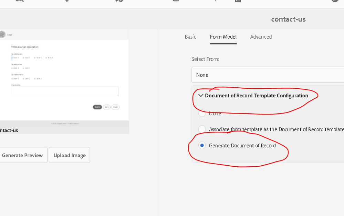Click the contact-us title in the header

point(288,19)
